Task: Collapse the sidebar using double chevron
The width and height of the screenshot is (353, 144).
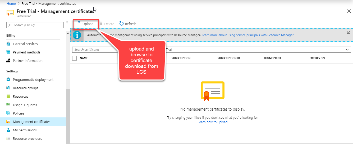Action: click(x=67, y=22)
